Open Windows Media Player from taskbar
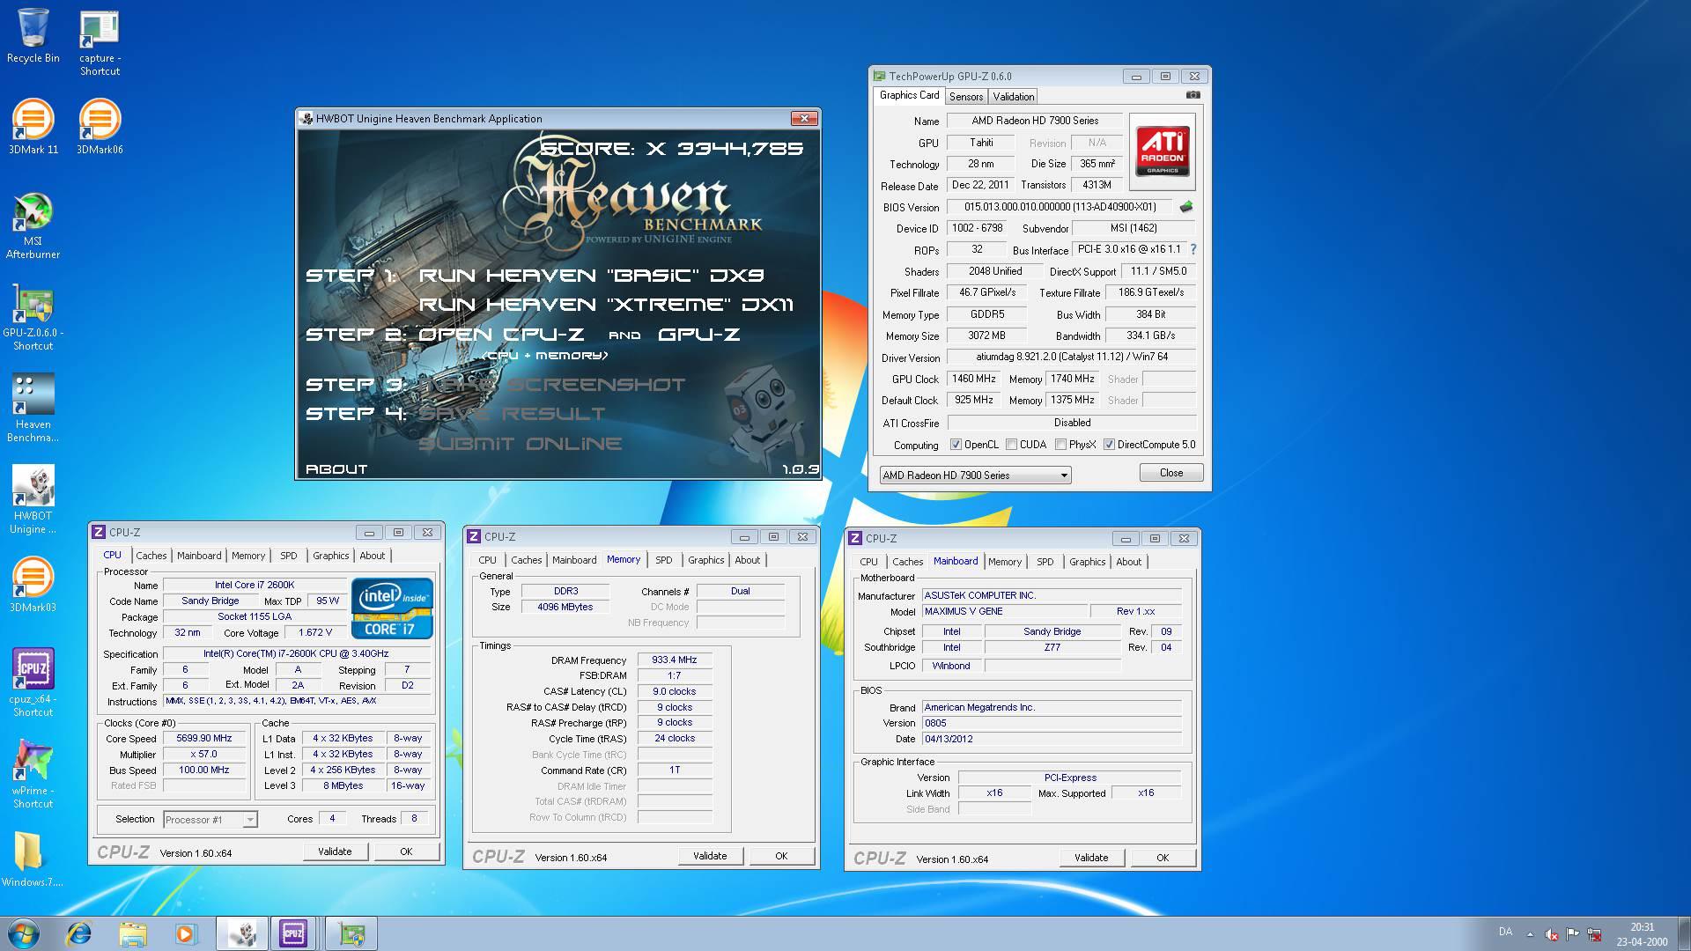Viewport: 1691px width, 951px height. [x=186, y=933]
